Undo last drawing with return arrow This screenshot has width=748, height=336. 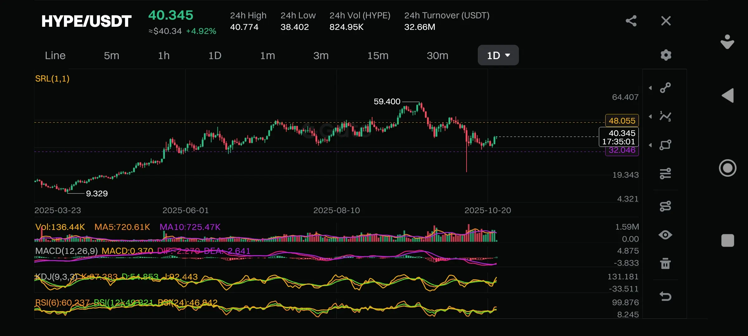[665, 296]
